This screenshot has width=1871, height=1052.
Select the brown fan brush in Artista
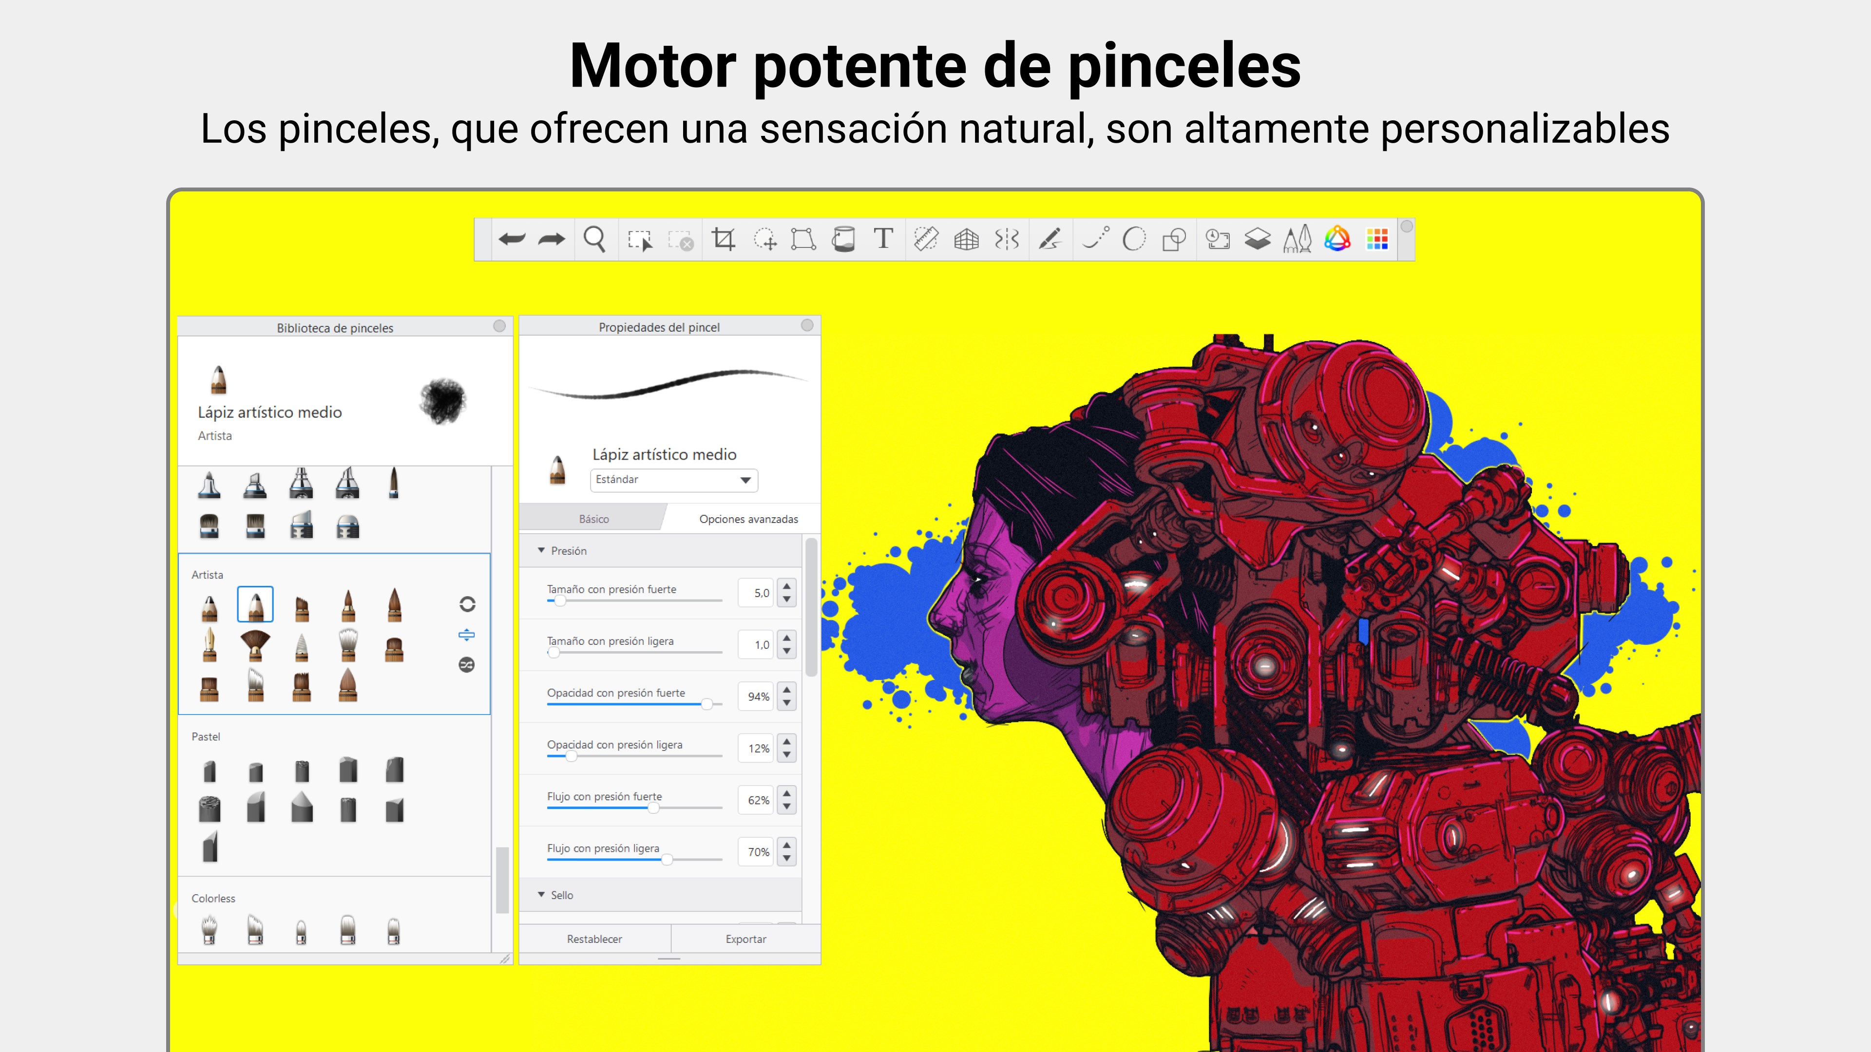[x=255, y=645]
